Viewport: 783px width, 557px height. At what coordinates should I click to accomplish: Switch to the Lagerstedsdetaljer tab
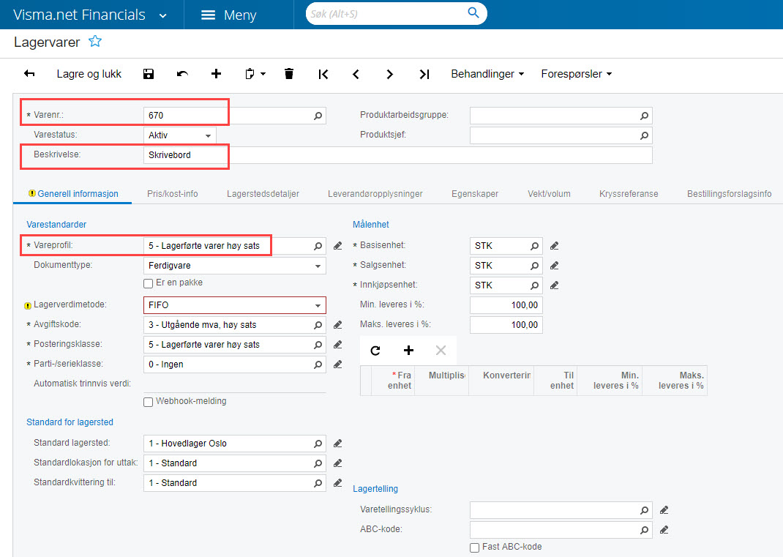pyautogui.click(x=263, y=194)
